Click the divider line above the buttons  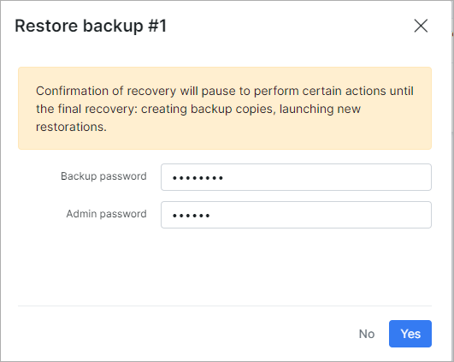tap(225, 306)
